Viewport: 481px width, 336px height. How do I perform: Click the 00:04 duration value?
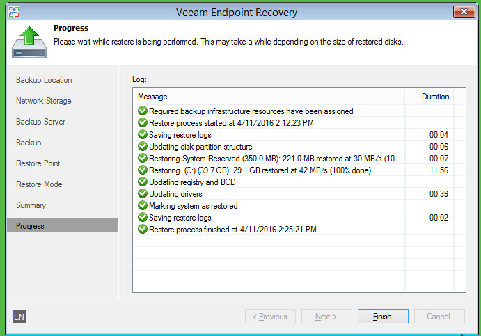pyautogui.click(x=439, y=134)
